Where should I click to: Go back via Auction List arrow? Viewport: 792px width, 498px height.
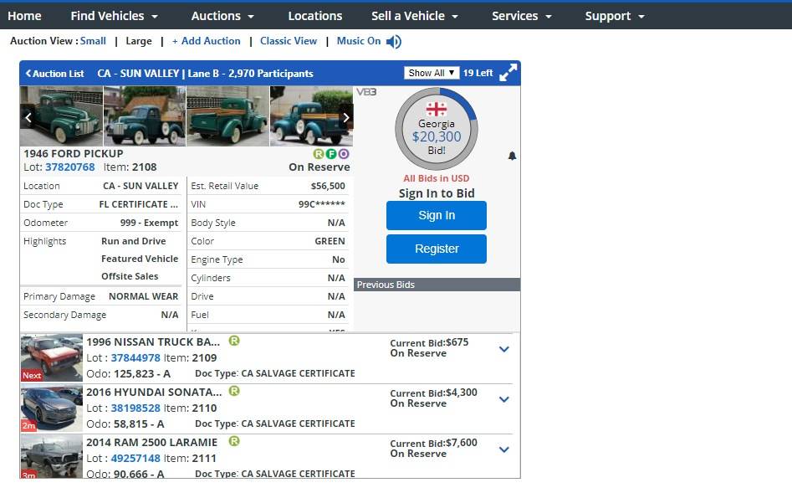point(54,74)
